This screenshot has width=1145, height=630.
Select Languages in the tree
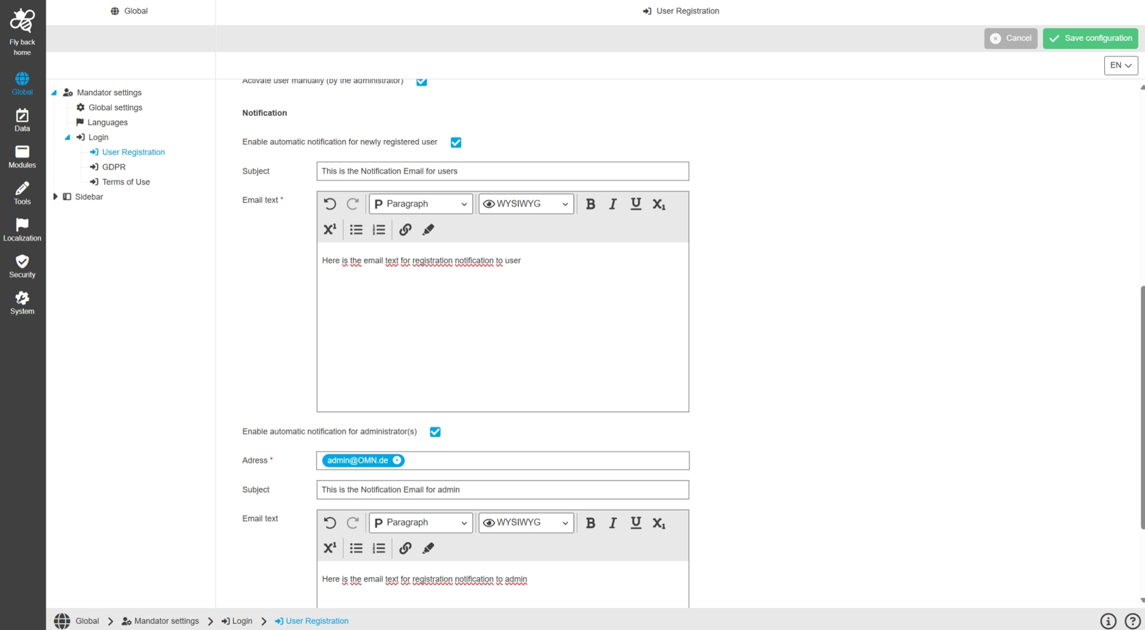pyautogui.click(x=102, y=122)
